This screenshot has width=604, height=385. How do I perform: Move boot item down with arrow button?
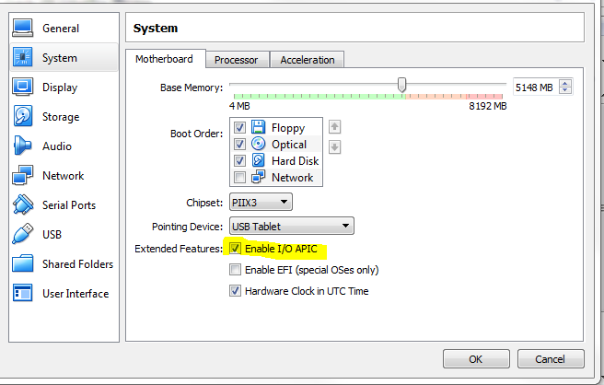pos(334,146)
